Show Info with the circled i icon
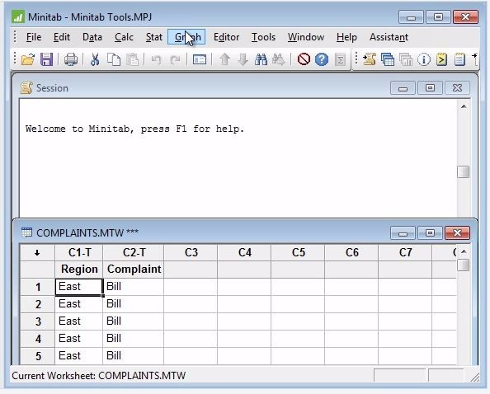 coord(424,59)
